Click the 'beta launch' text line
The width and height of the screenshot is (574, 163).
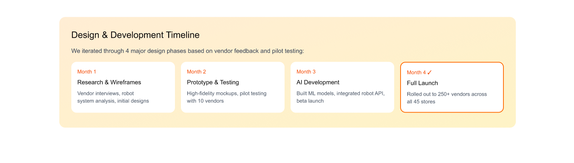tap(310, 101)
